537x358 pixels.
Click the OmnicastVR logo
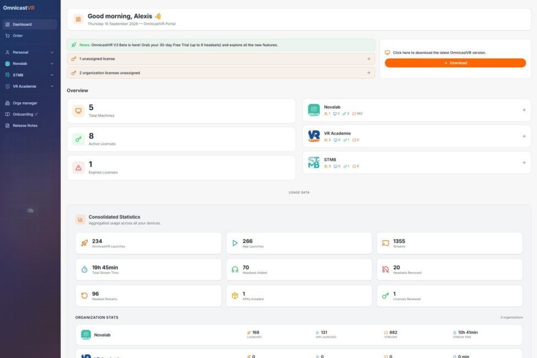tap(19, 8)
